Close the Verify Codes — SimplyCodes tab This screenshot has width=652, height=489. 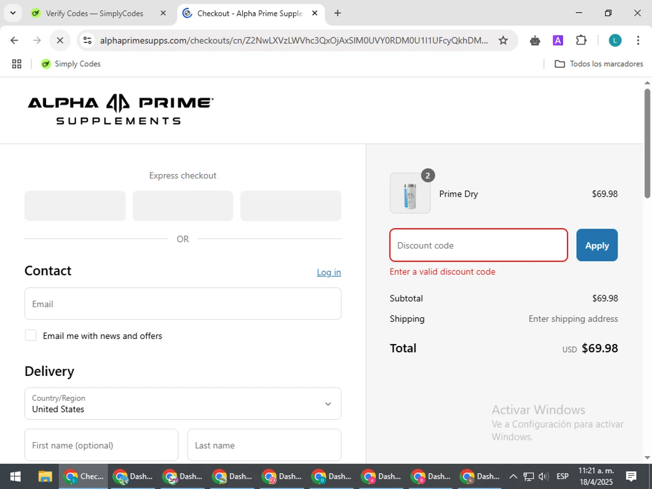tap(163, 13)
